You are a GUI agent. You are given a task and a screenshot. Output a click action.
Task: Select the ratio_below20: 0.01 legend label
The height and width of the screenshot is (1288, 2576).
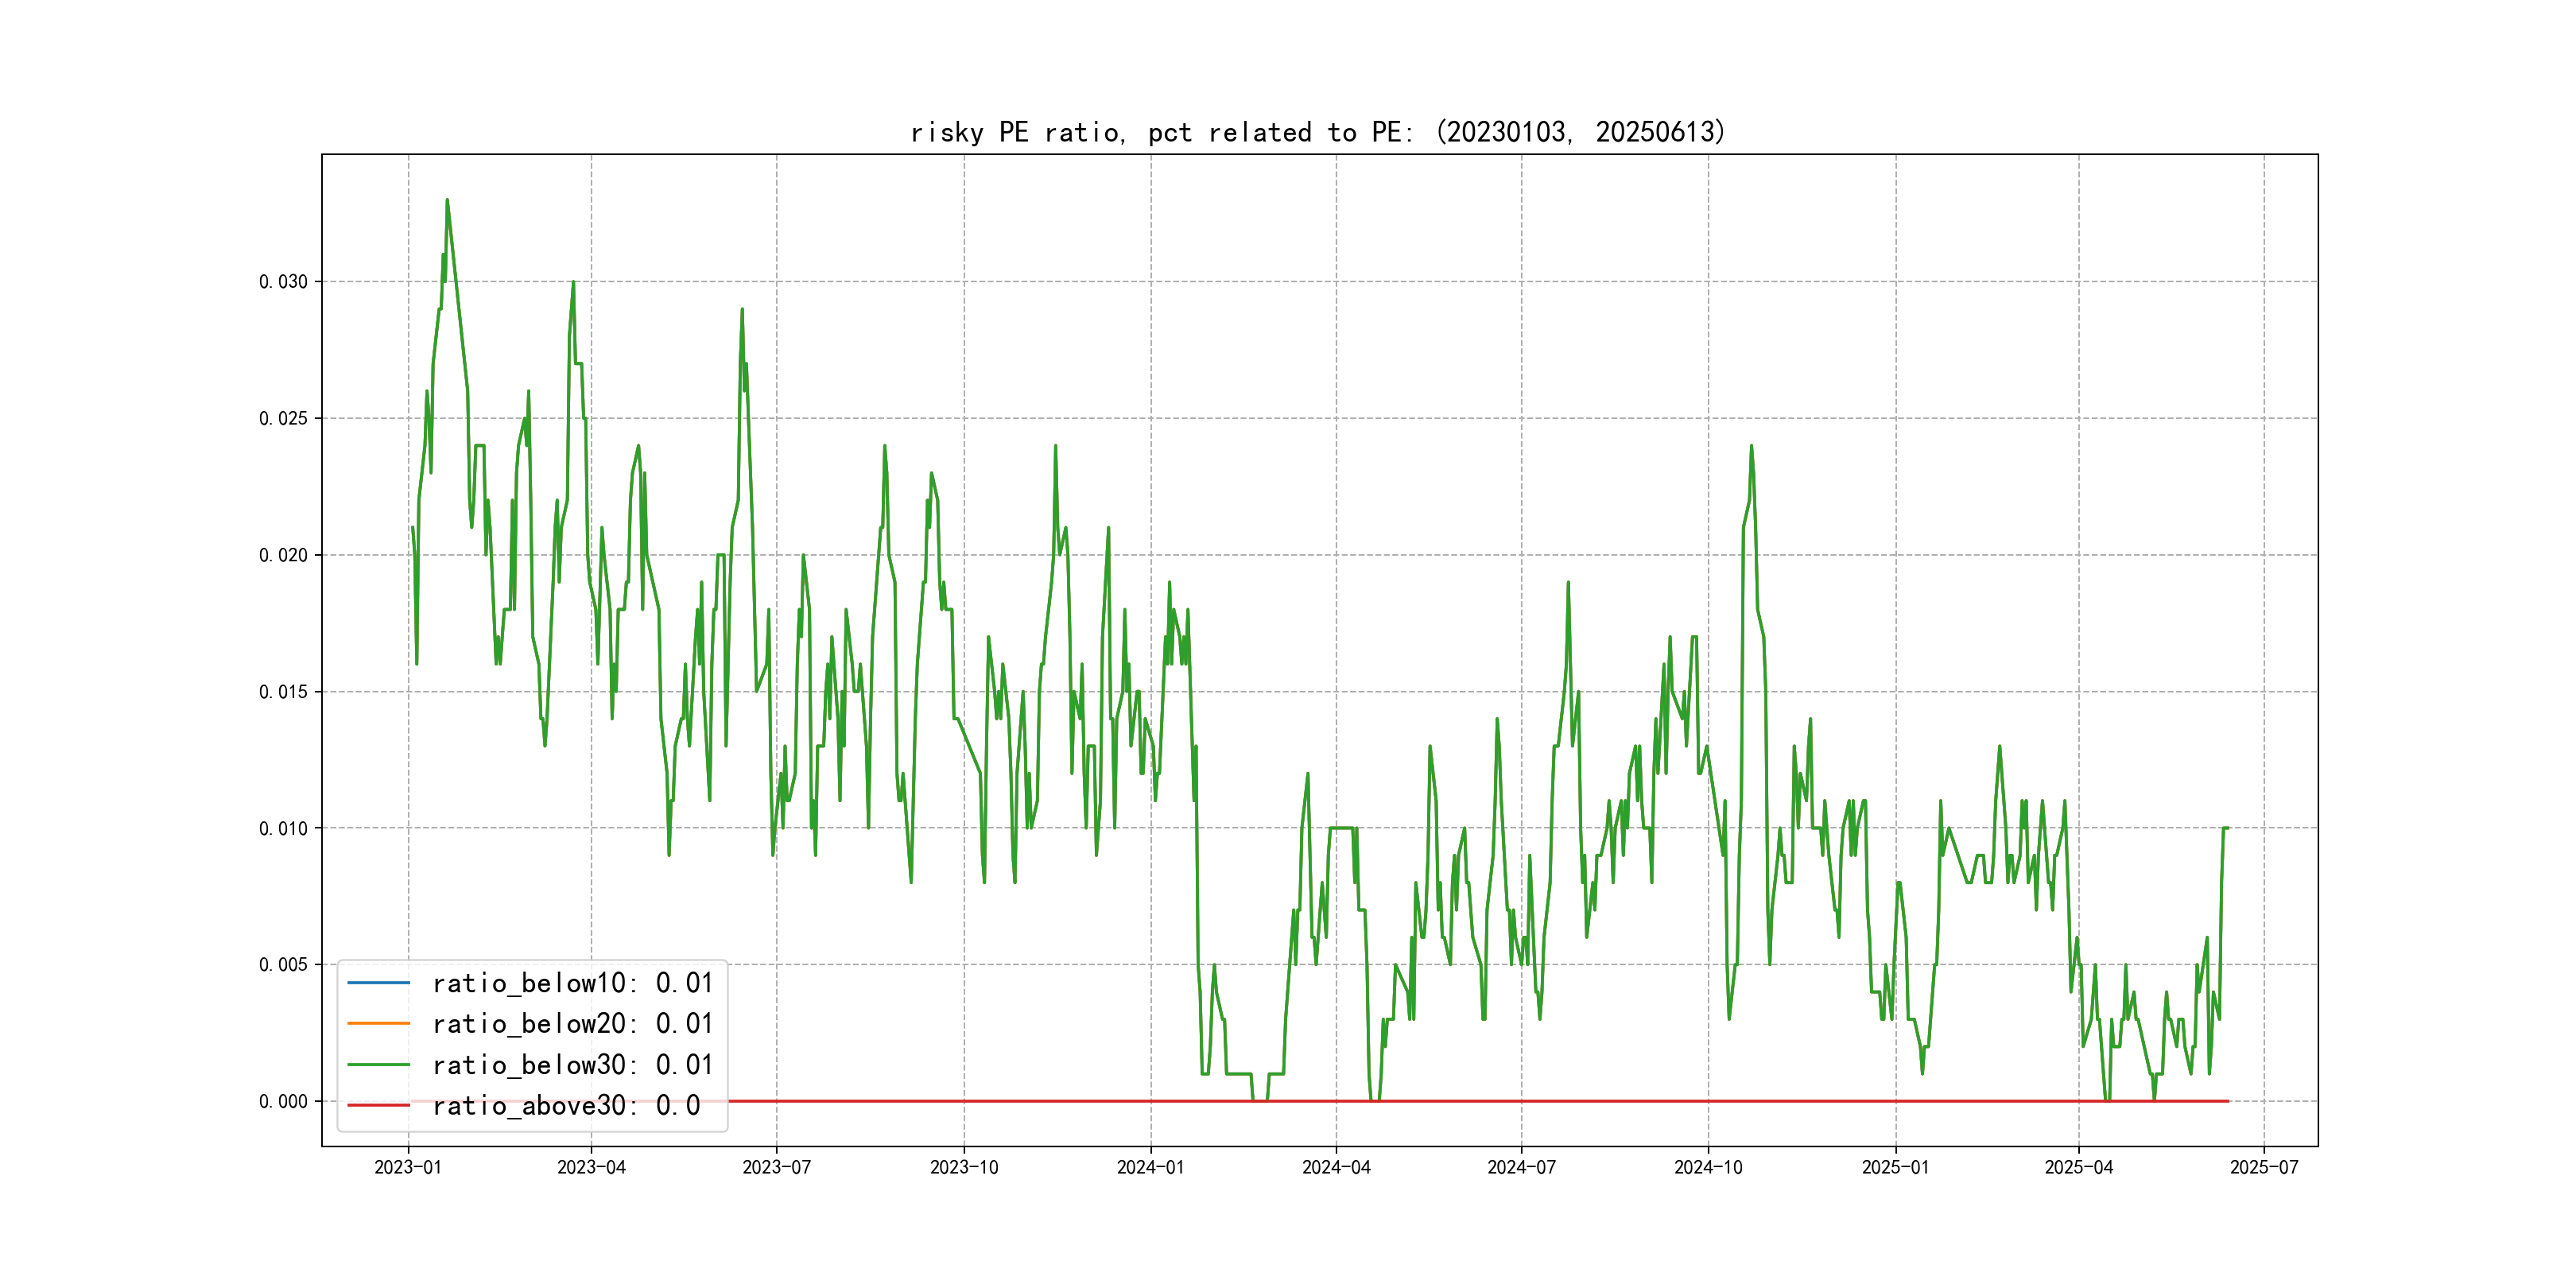pyautogui.click(x=572, y=1023)
